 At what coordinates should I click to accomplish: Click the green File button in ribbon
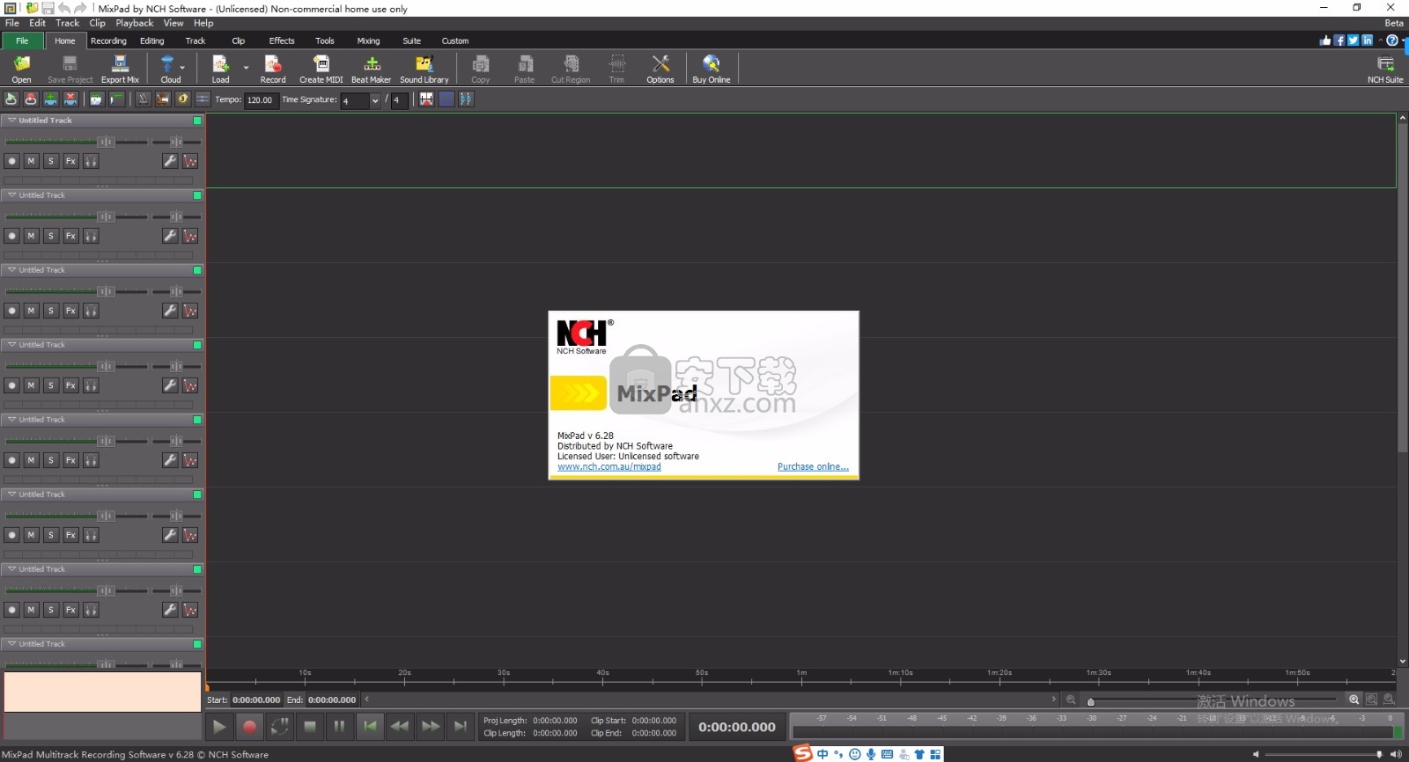pos(22,40)
